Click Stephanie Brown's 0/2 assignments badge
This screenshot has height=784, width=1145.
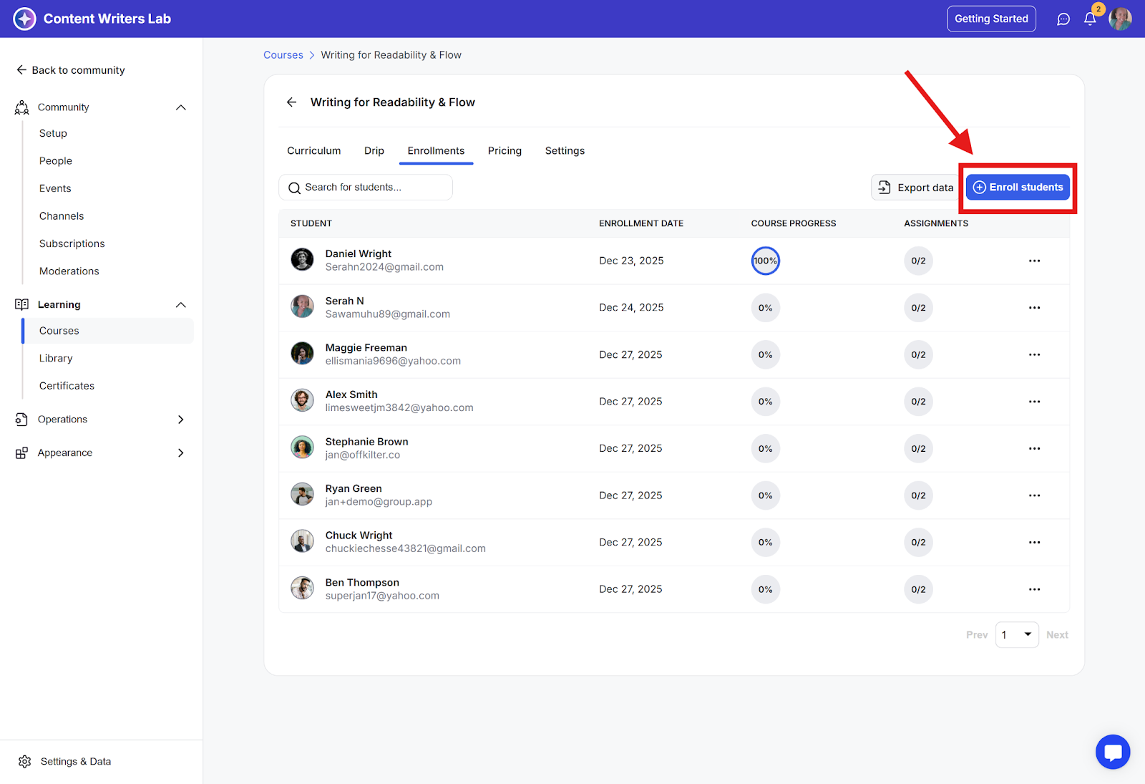(918, 449)
